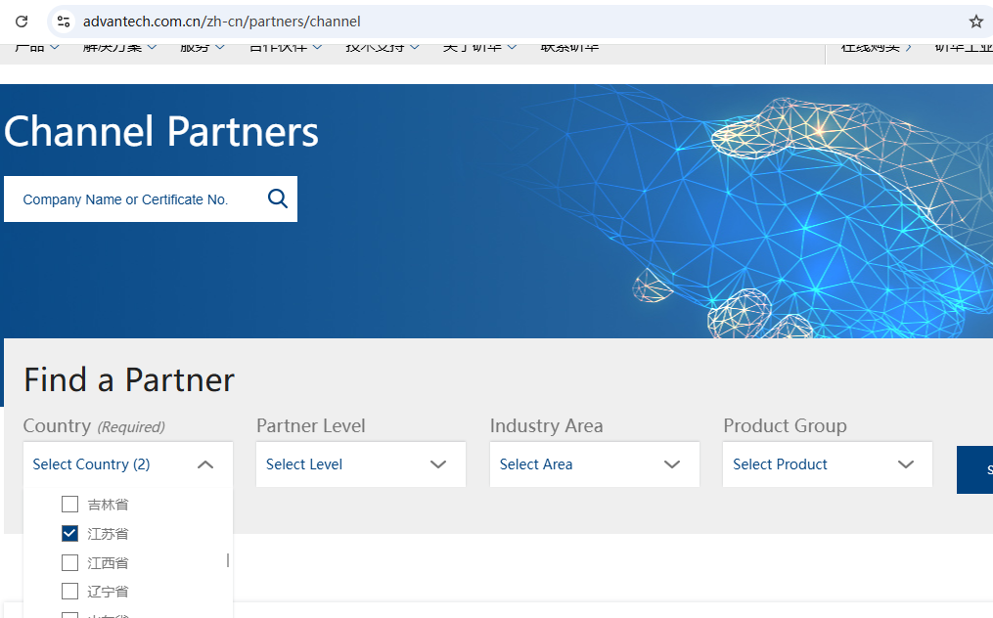
Task: Open the Select Product dropdown
Action: click(x=827, y=464)
